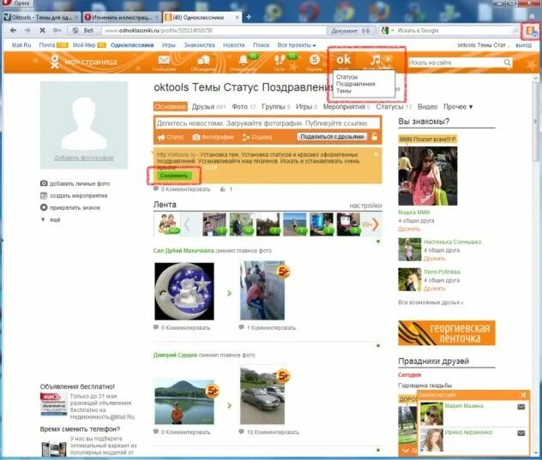
Task: Select 'Поздравления' in oktools dropdown
Action: pos(355,84)
